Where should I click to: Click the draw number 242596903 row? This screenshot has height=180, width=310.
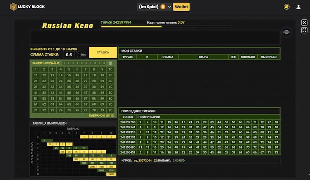200,142
